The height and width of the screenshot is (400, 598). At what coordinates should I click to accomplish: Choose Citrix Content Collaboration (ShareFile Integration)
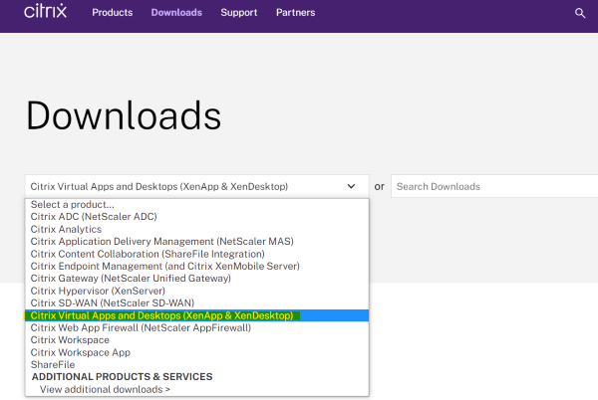pos(196,254)
